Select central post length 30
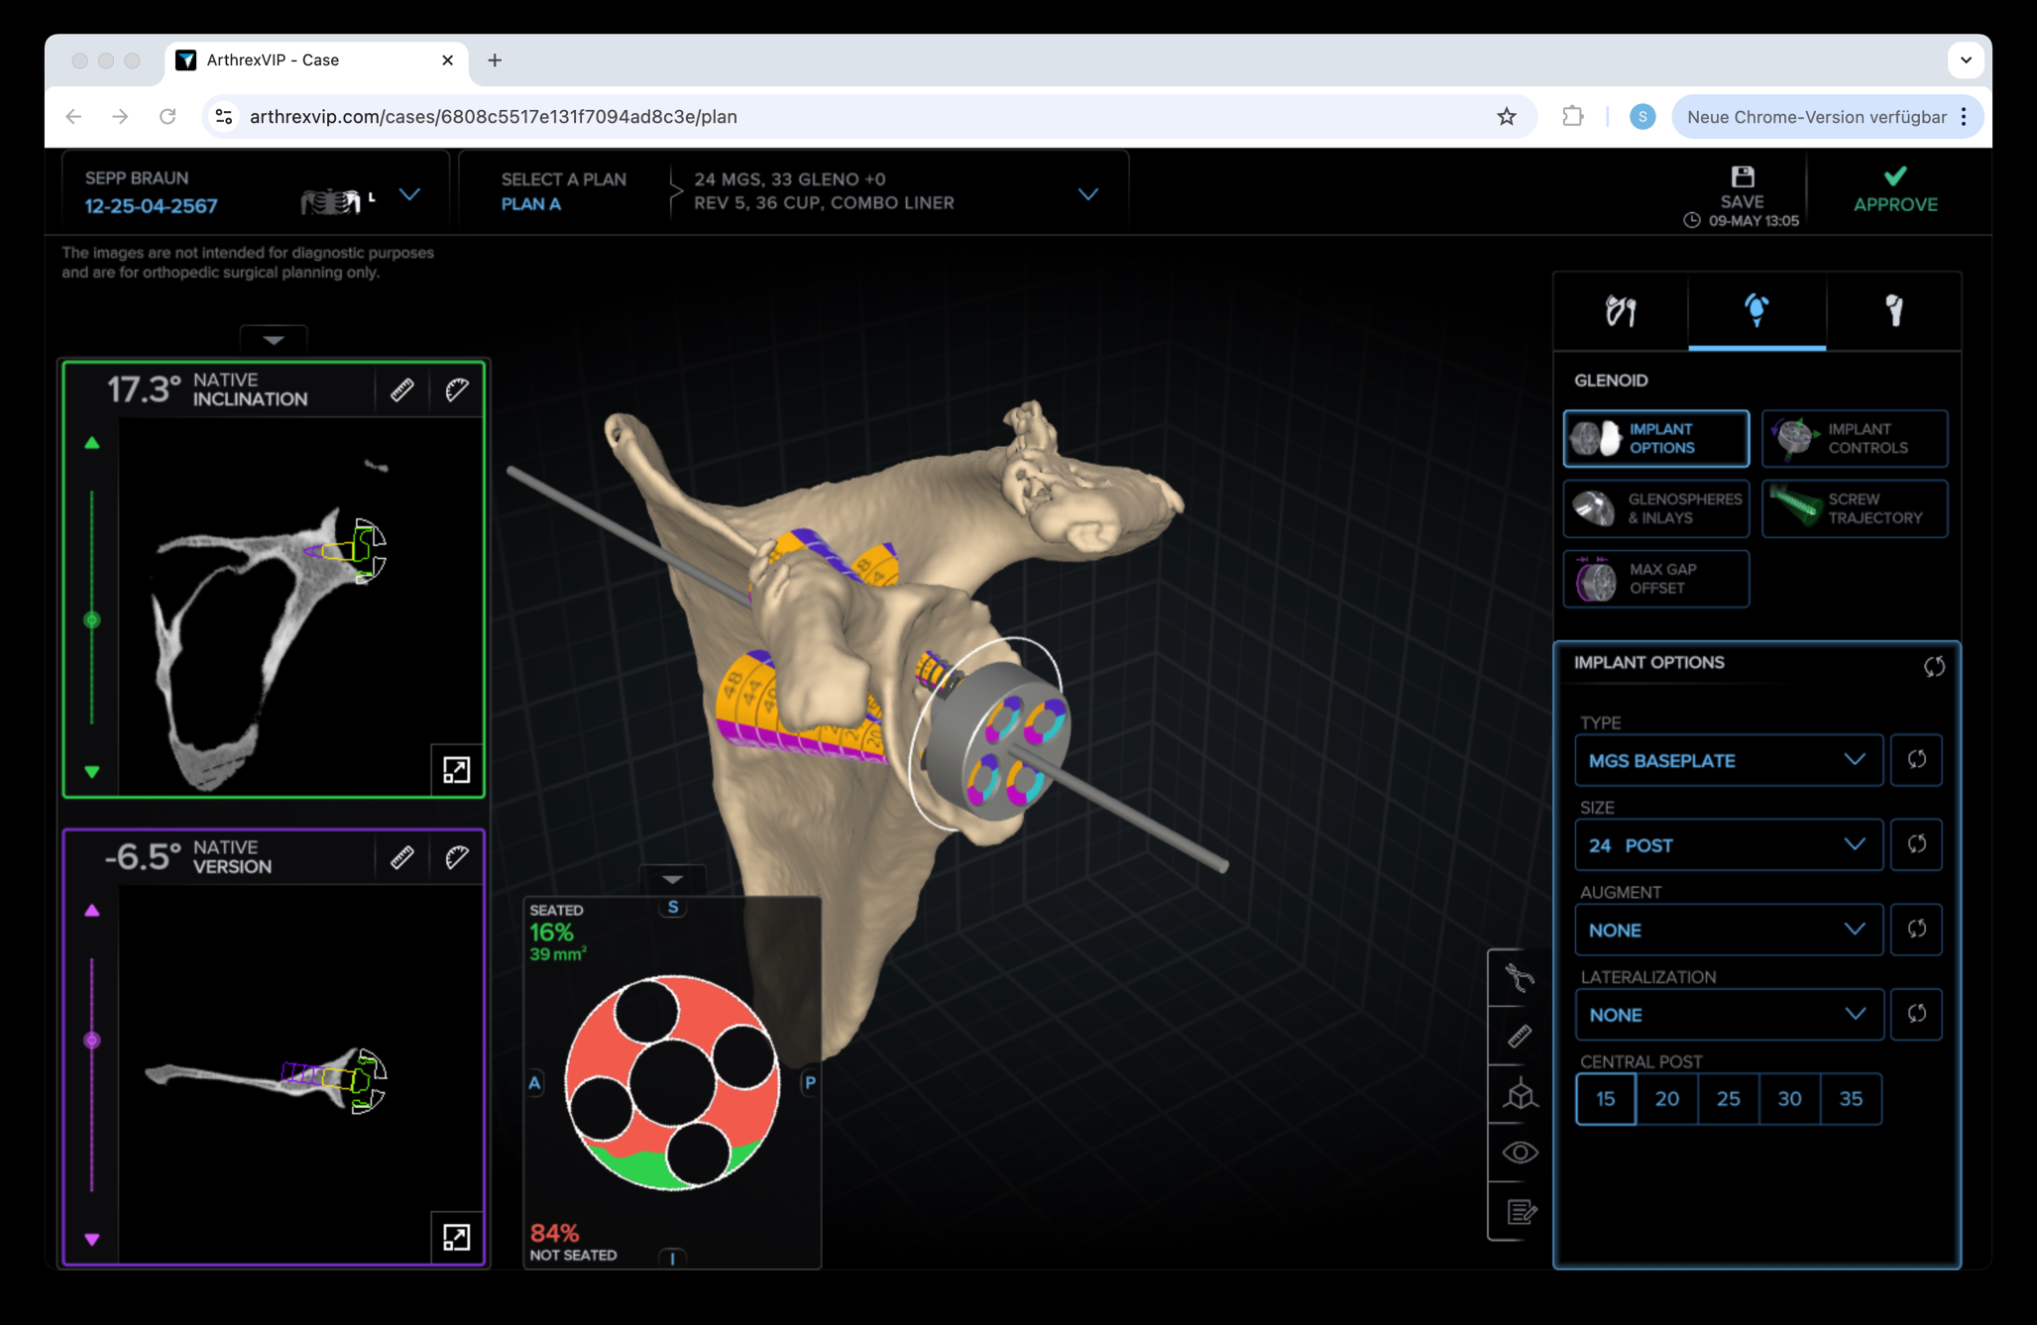 point(1789,1099)
